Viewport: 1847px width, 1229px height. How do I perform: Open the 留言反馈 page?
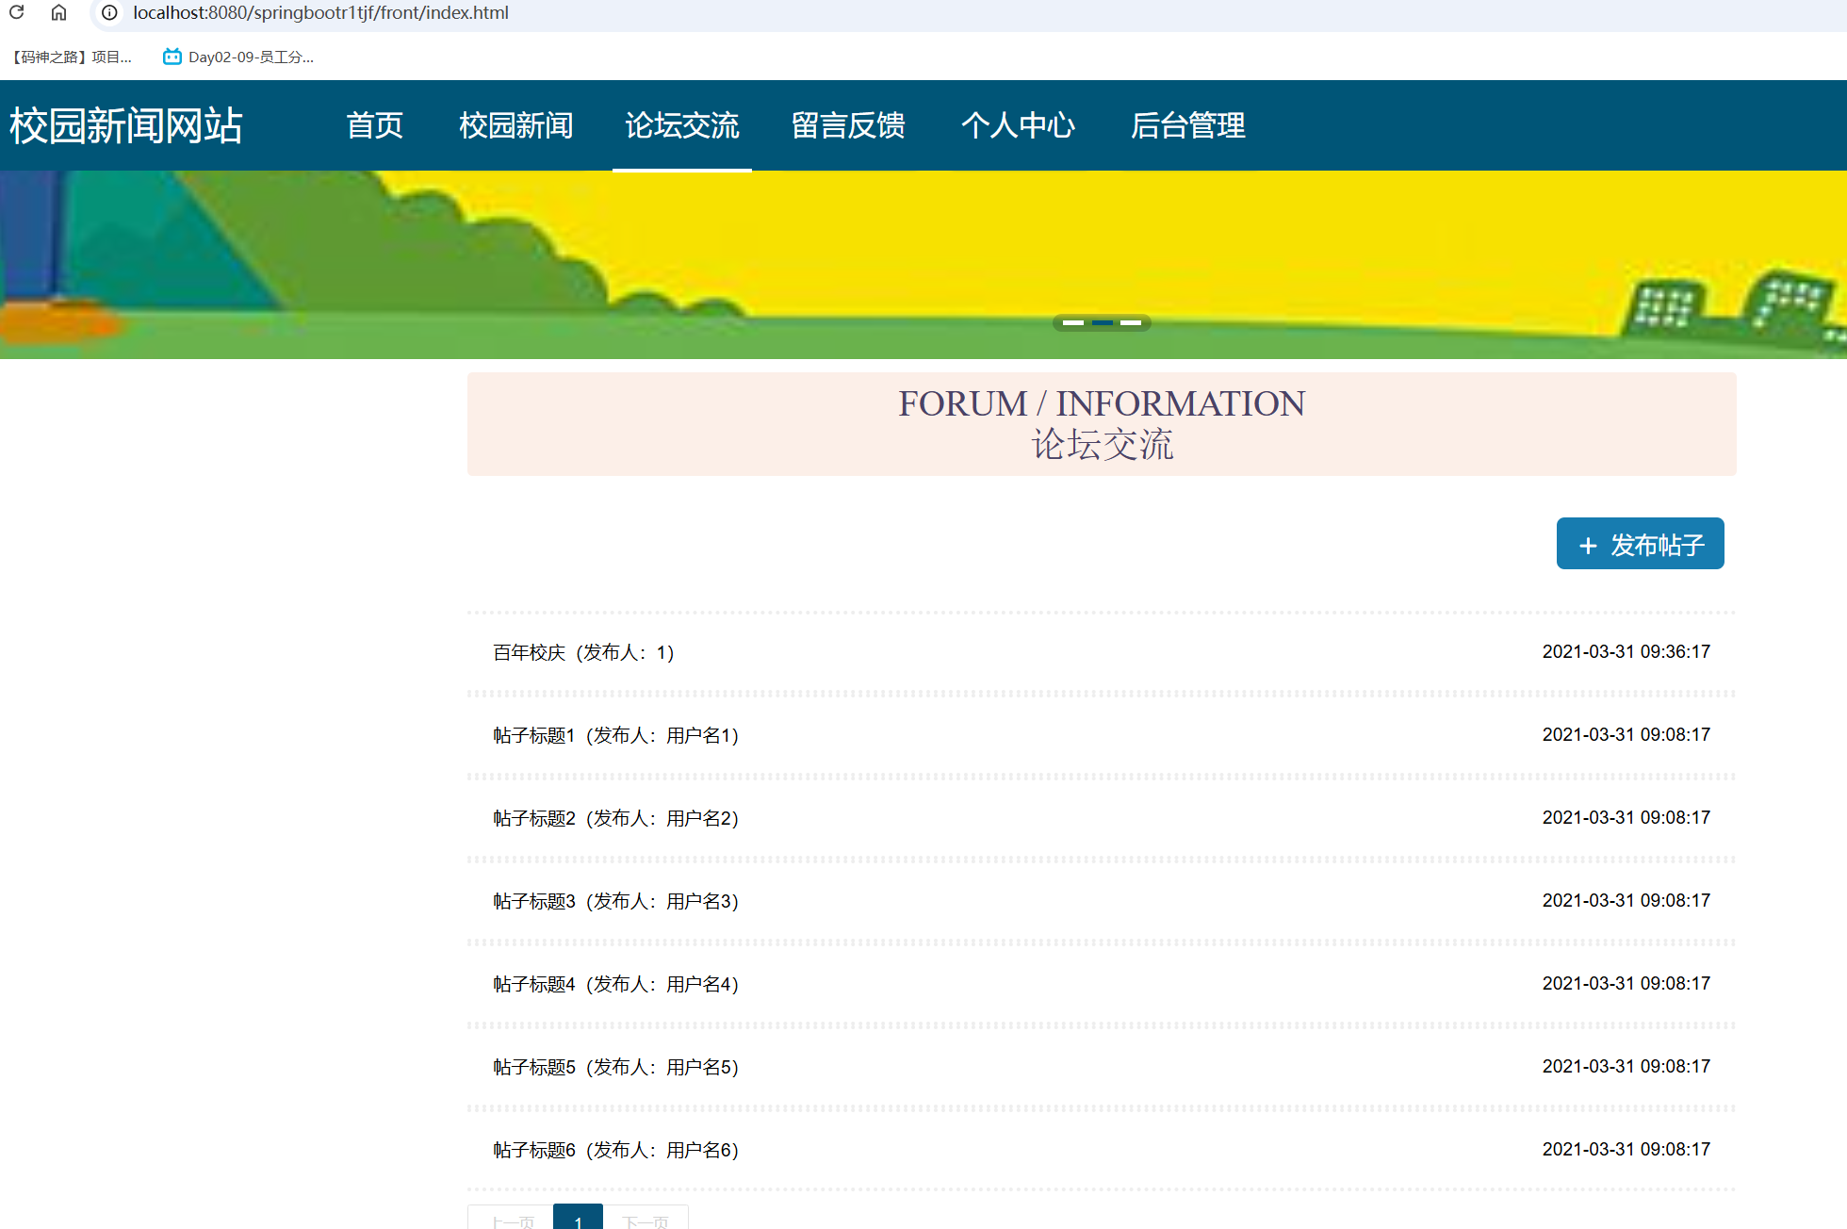click(x=847, y=125)
